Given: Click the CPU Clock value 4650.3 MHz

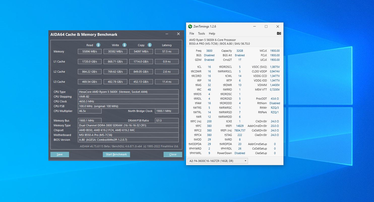Looking at the screenshot, I should 128,101.
